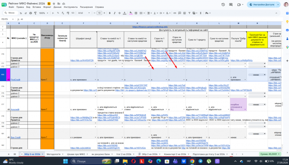Open the Расширения menu
This screenshot has height=165, width=289.
tap(86, 7)
